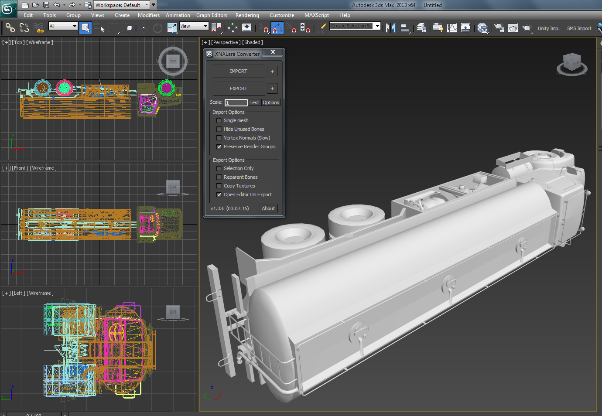The width and height of the screenshot is (602, 416).
Task: Tick the Copy Textures checkbox
Action: [219, 186]
